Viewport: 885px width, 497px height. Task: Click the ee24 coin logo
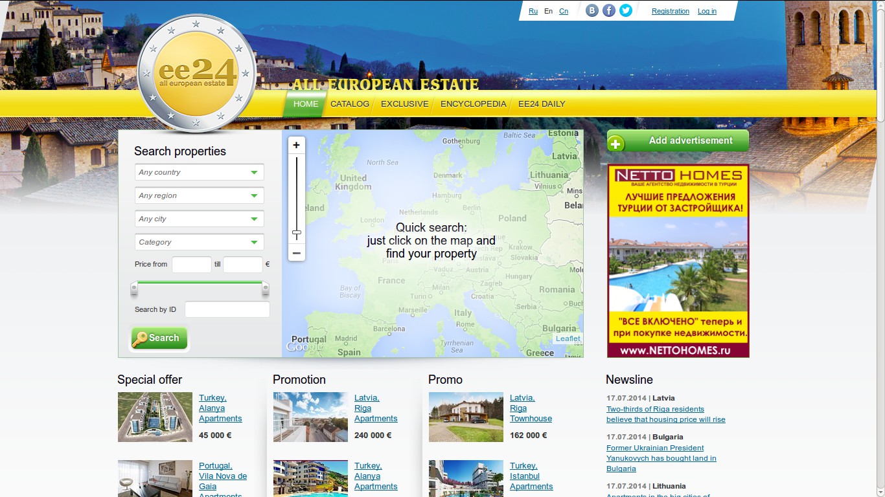197,73
